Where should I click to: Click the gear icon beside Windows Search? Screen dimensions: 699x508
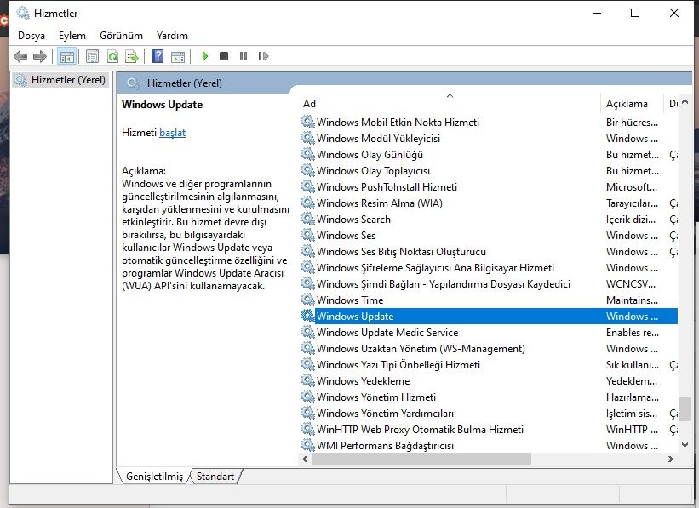coord(307,219)
